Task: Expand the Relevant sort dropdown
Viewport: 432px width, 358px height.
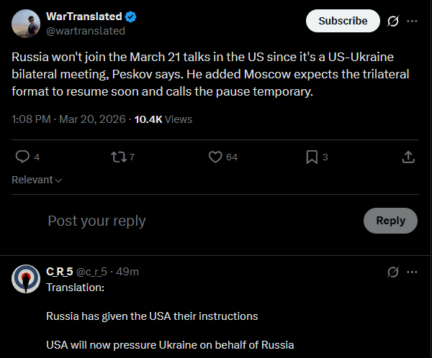Action: click(37, 180)
